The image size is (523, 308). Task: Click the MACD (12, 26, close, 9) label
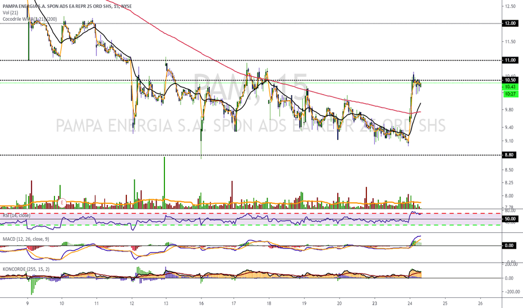pyautogui.click(x=26, y=239)
